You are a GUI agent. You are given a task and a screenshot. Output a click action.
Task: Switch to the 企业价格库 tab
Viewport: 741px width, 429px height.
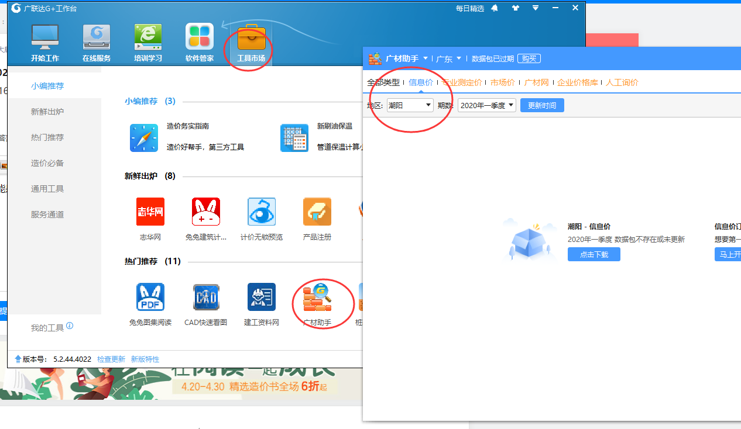tap(578, 82)
